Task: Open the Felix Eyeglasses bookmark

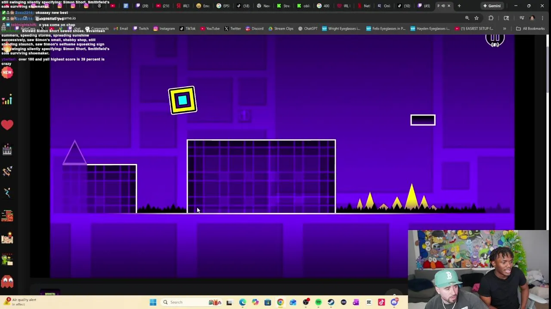Action: coord(386,28)
